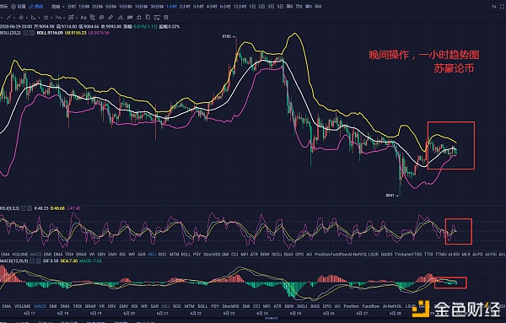This screenshot has height=323, width=506.
Task: Switch to 周K timeframe
Action: (289, 7)
